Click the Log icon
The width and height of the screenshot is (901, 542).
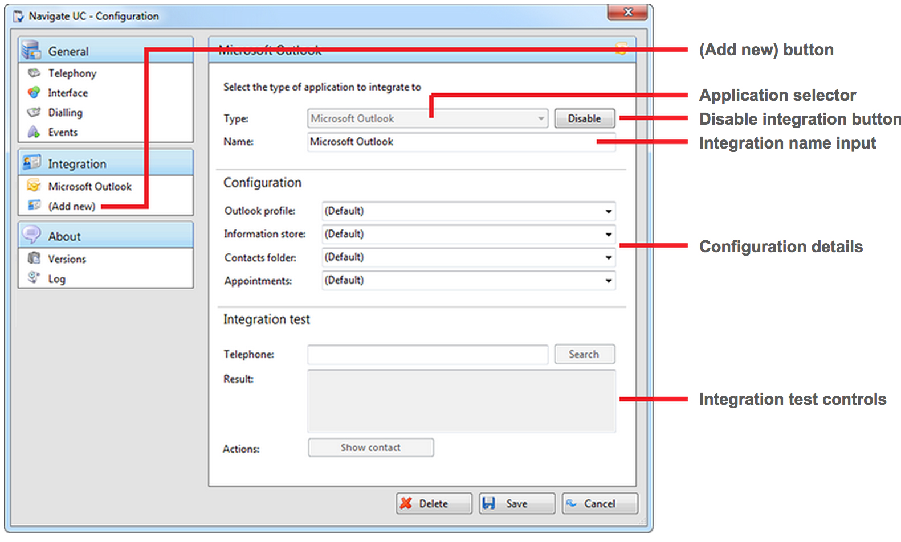(x=34, y=278)
